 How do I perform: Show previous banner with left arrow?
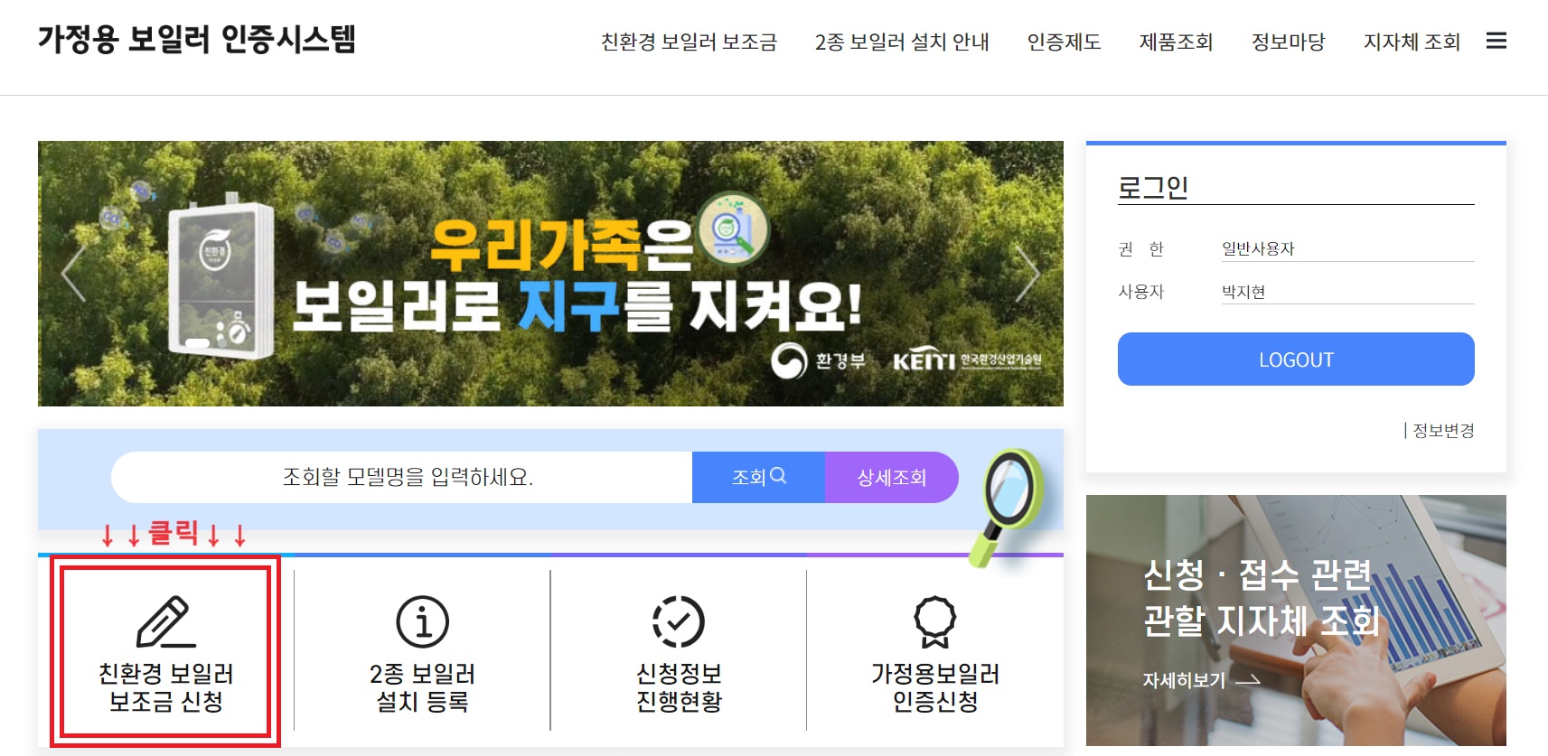(74, 273)
